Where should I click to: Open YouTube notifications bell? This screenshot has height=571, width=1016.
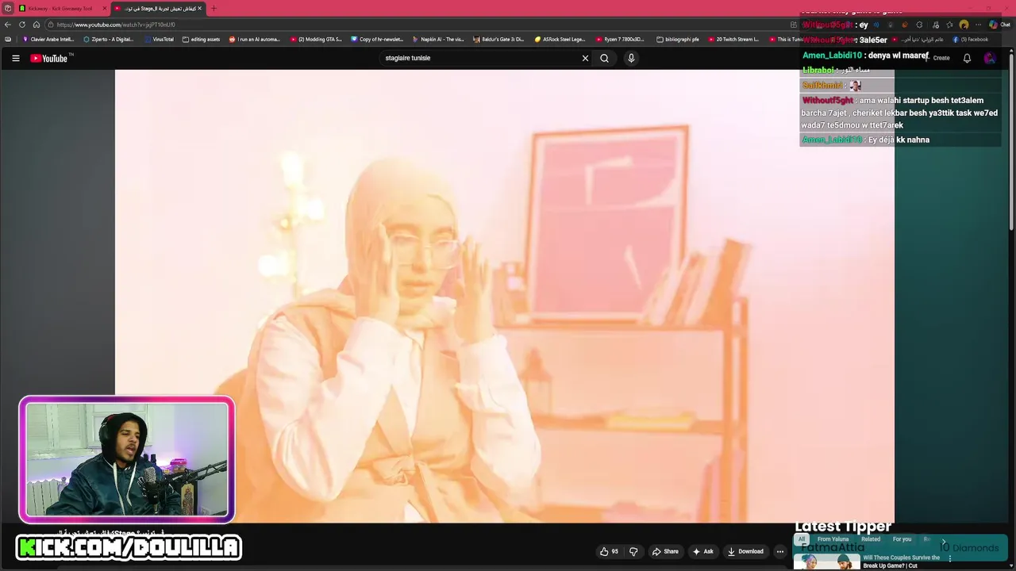(x=967, y=58)
